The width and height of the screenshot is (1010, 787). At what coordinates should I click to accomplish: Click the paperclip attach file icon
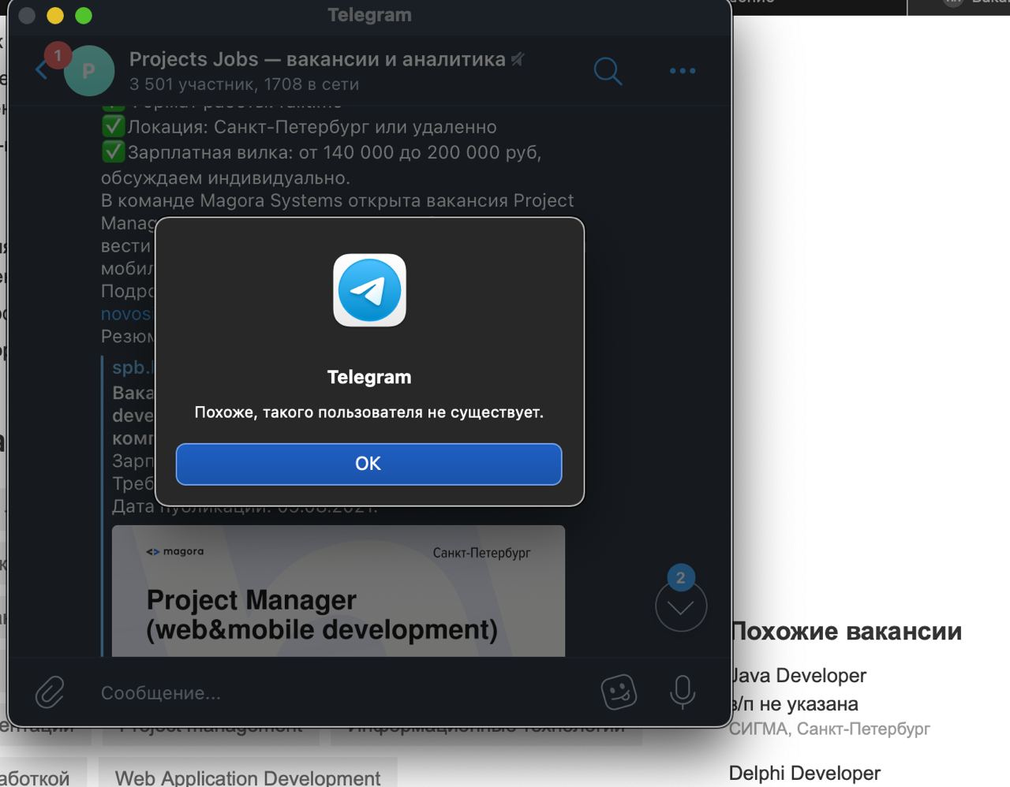50,692
